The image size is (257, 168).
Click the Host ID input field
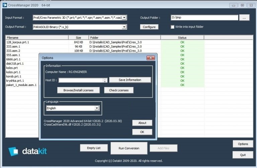[x=81, y=80]
